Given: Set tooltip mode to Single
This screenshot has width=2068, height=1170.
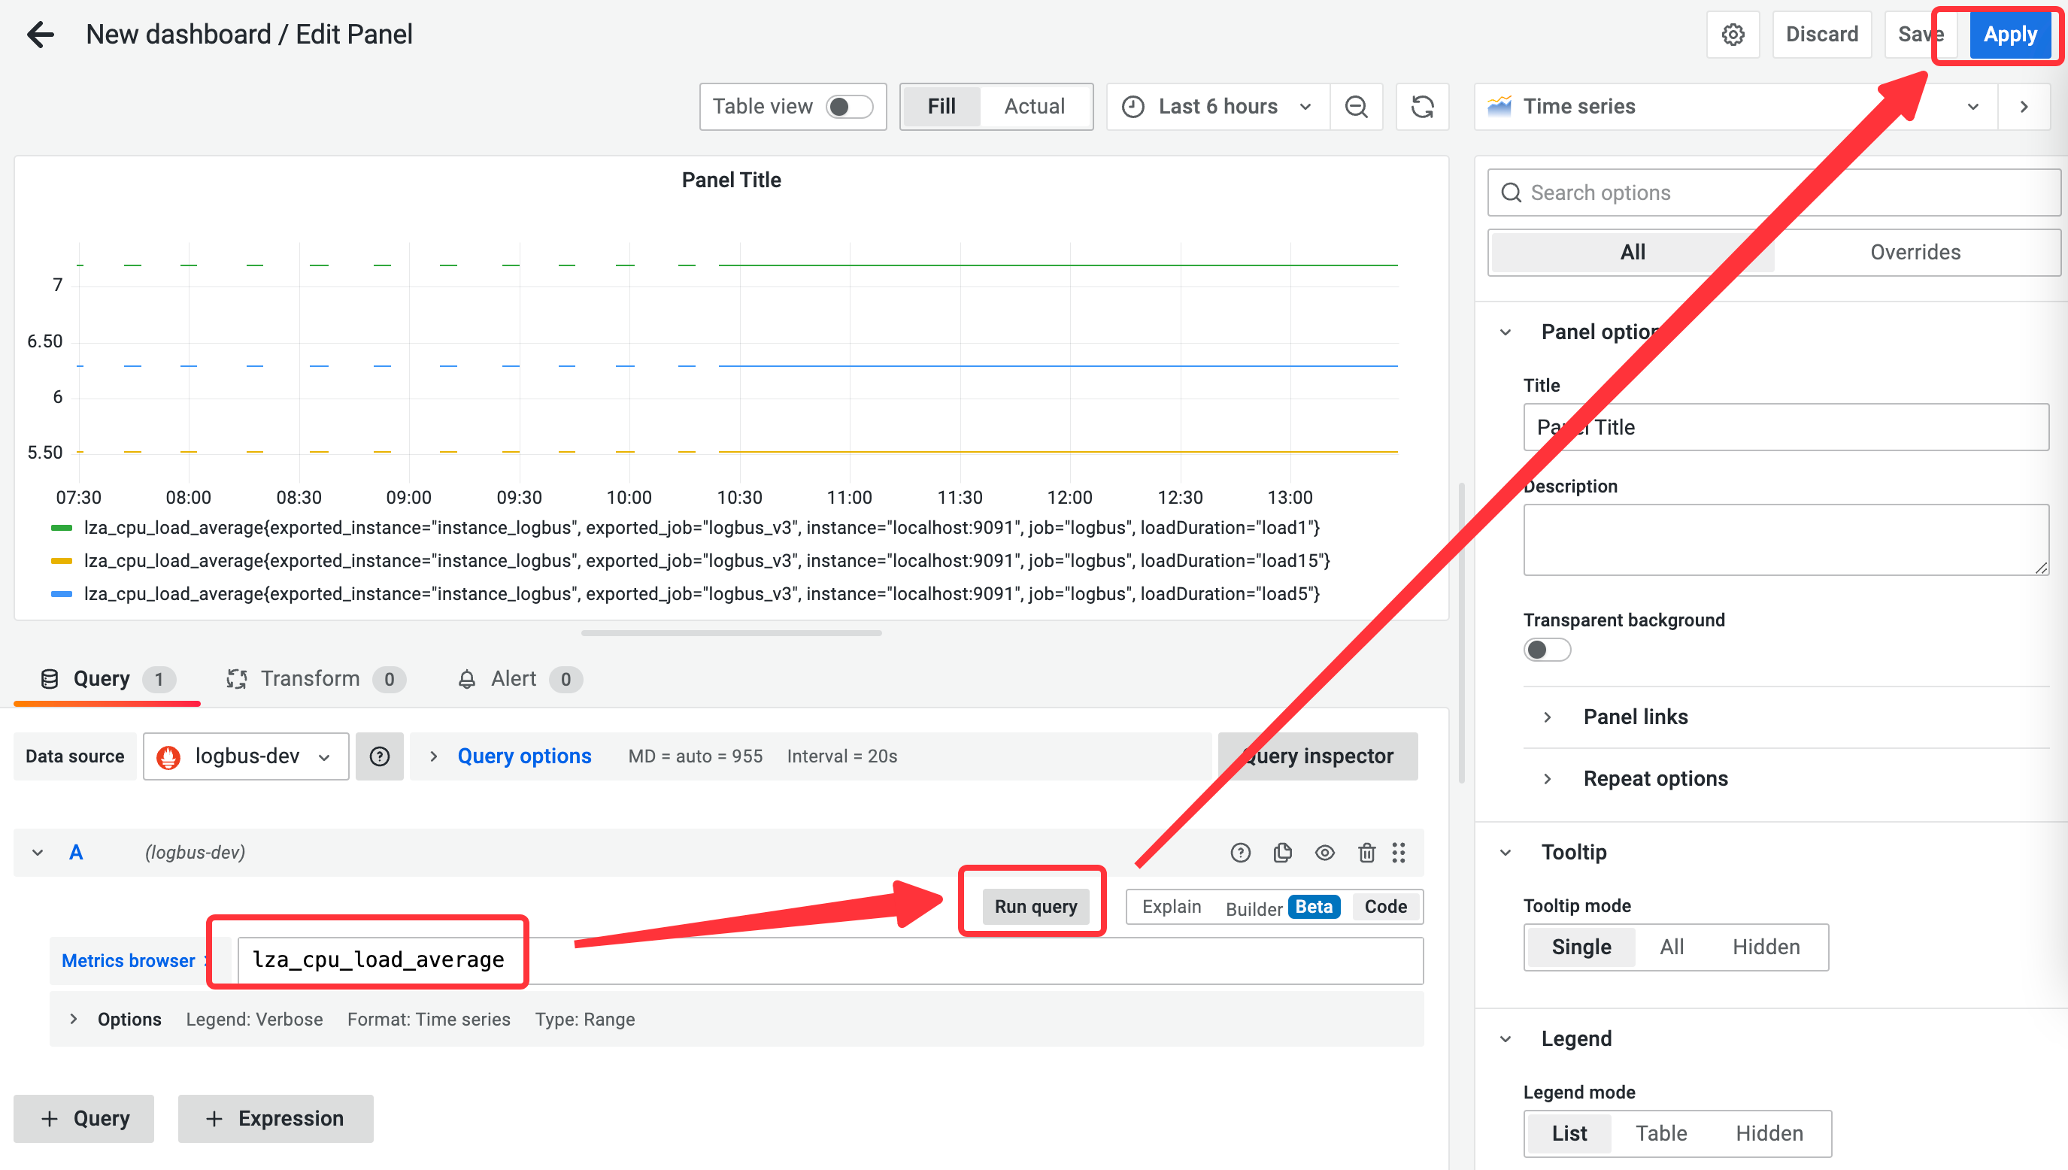Looking at the screenshot, I should click(1580, 947).
